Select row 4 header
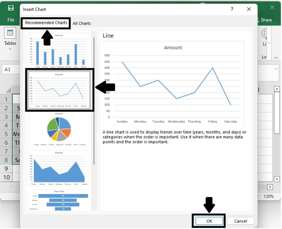Image resolution: width=282 pixels, height=229 pixels. click(6, 125)
